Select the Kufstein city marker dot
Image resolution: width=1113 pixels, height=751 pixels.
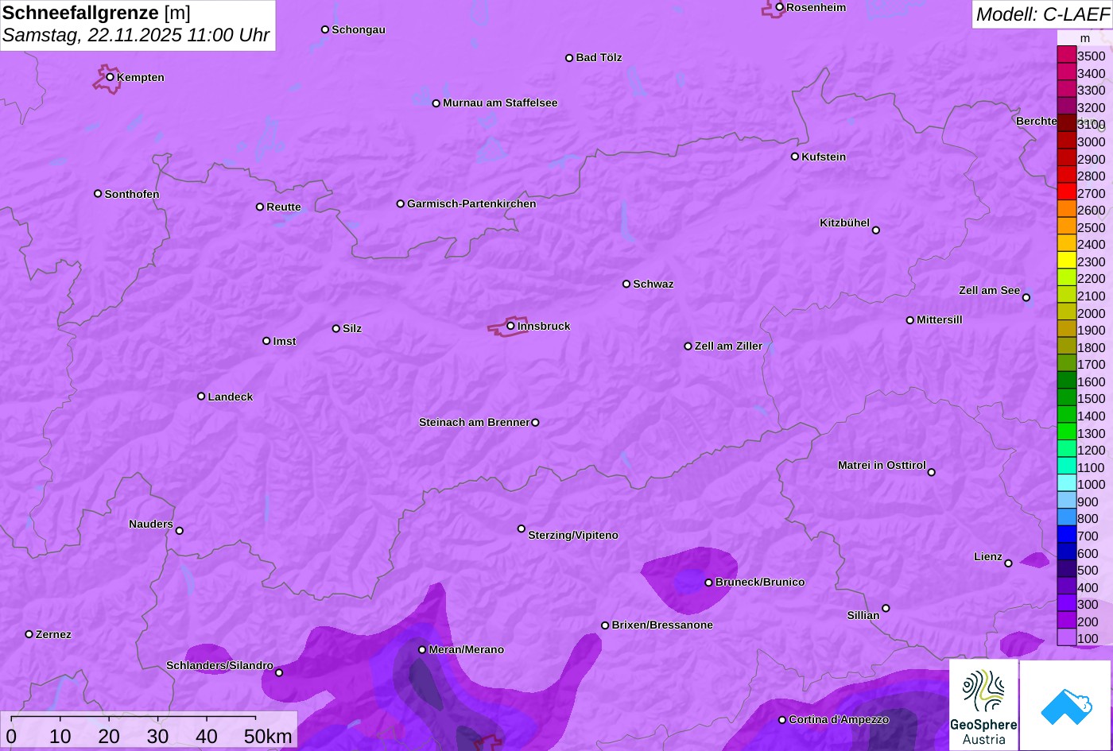pos(794,157)
